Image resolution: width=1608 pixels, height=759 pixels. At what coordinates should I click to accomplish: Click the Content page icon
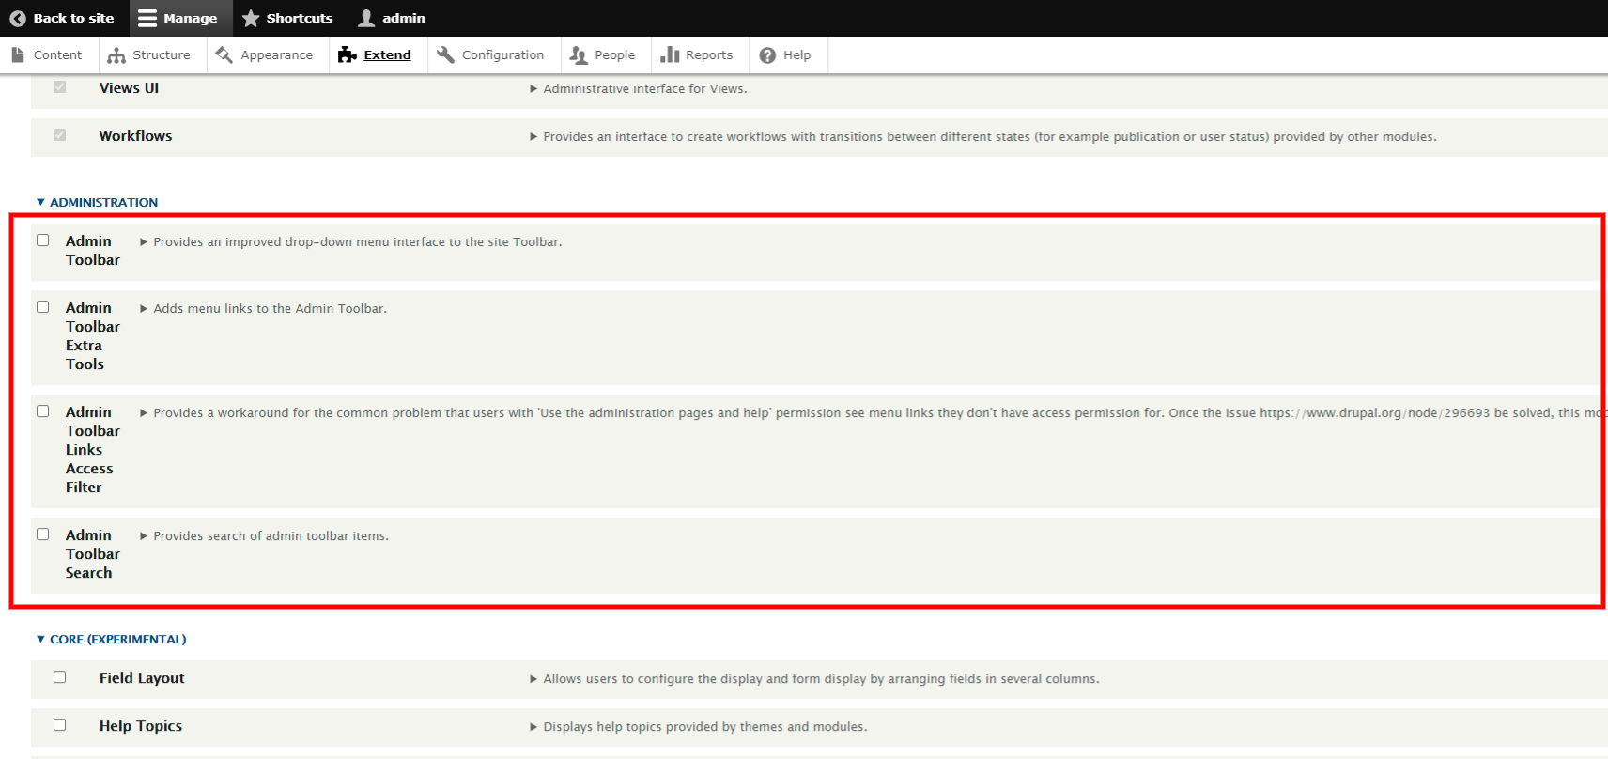pyautogui.click(x=18, y=54)
